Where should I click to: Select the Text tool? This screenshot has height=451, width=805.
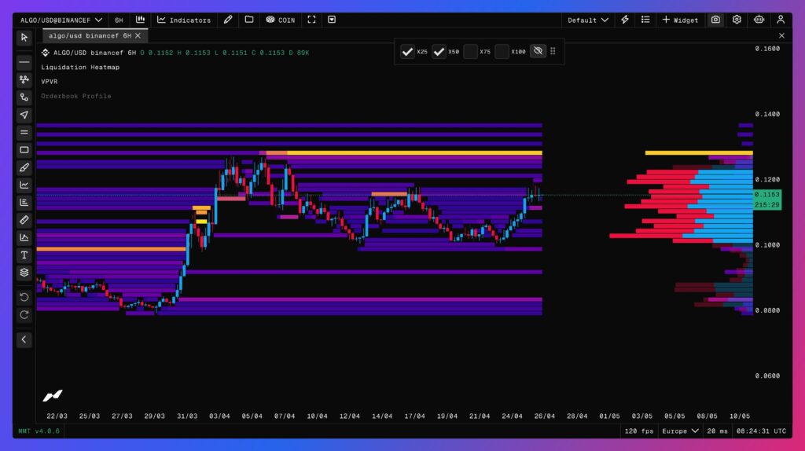coord(24,255)
